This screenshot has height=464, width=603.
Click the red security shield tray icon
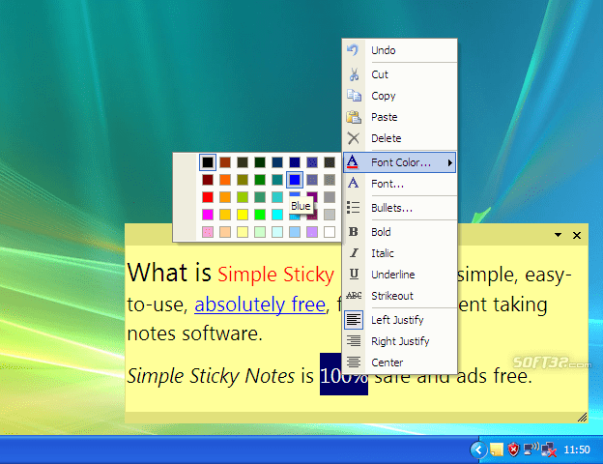tap(513, 449)
